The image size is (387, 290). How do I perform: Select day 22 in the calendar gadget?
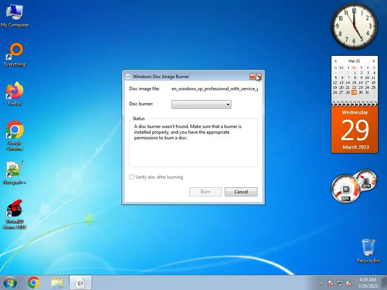[354, 87]
